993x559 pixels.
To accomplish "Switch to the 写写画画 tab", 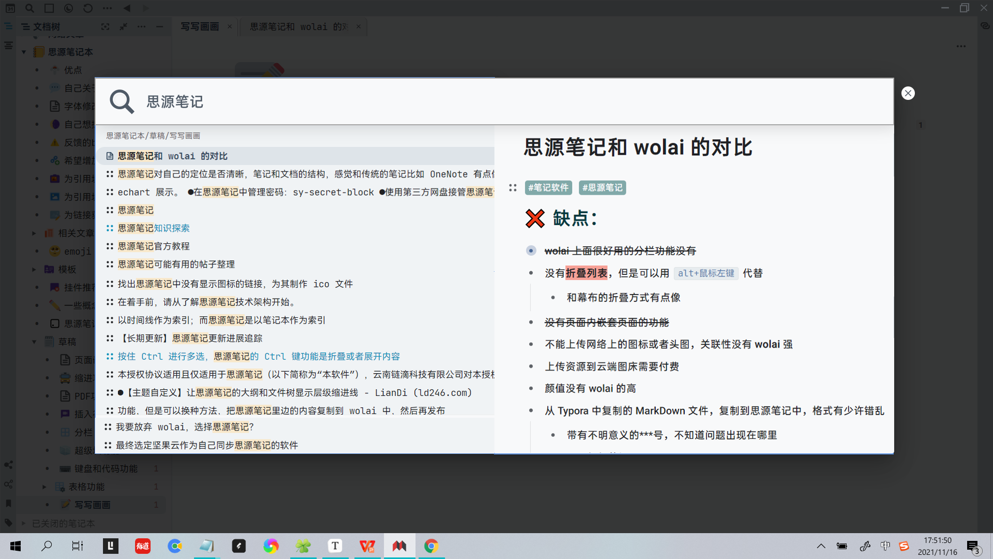I will (200, 26).
